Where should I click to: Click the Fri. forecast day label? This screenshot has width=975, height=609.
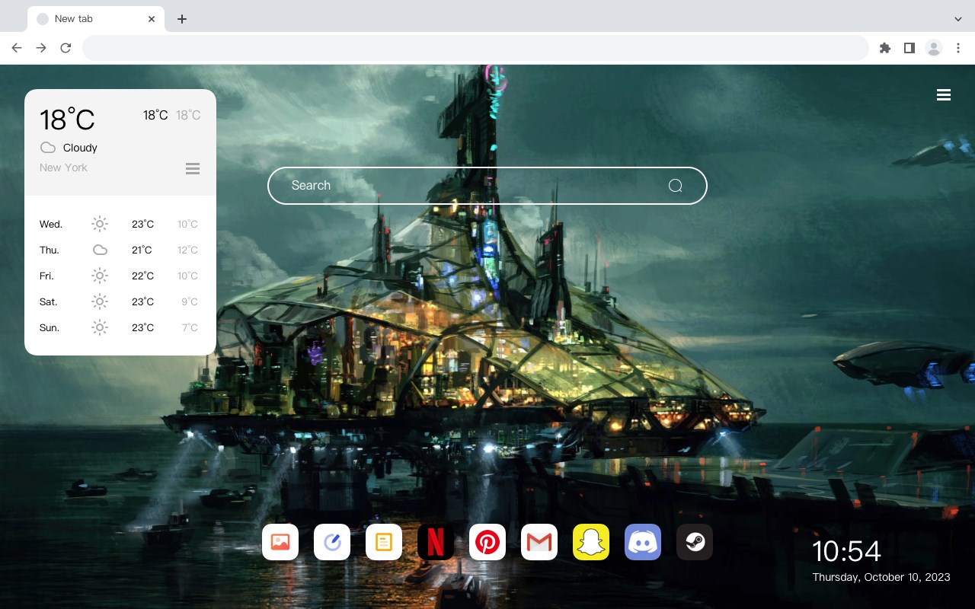pyautogui.click(x=46, y=276)
